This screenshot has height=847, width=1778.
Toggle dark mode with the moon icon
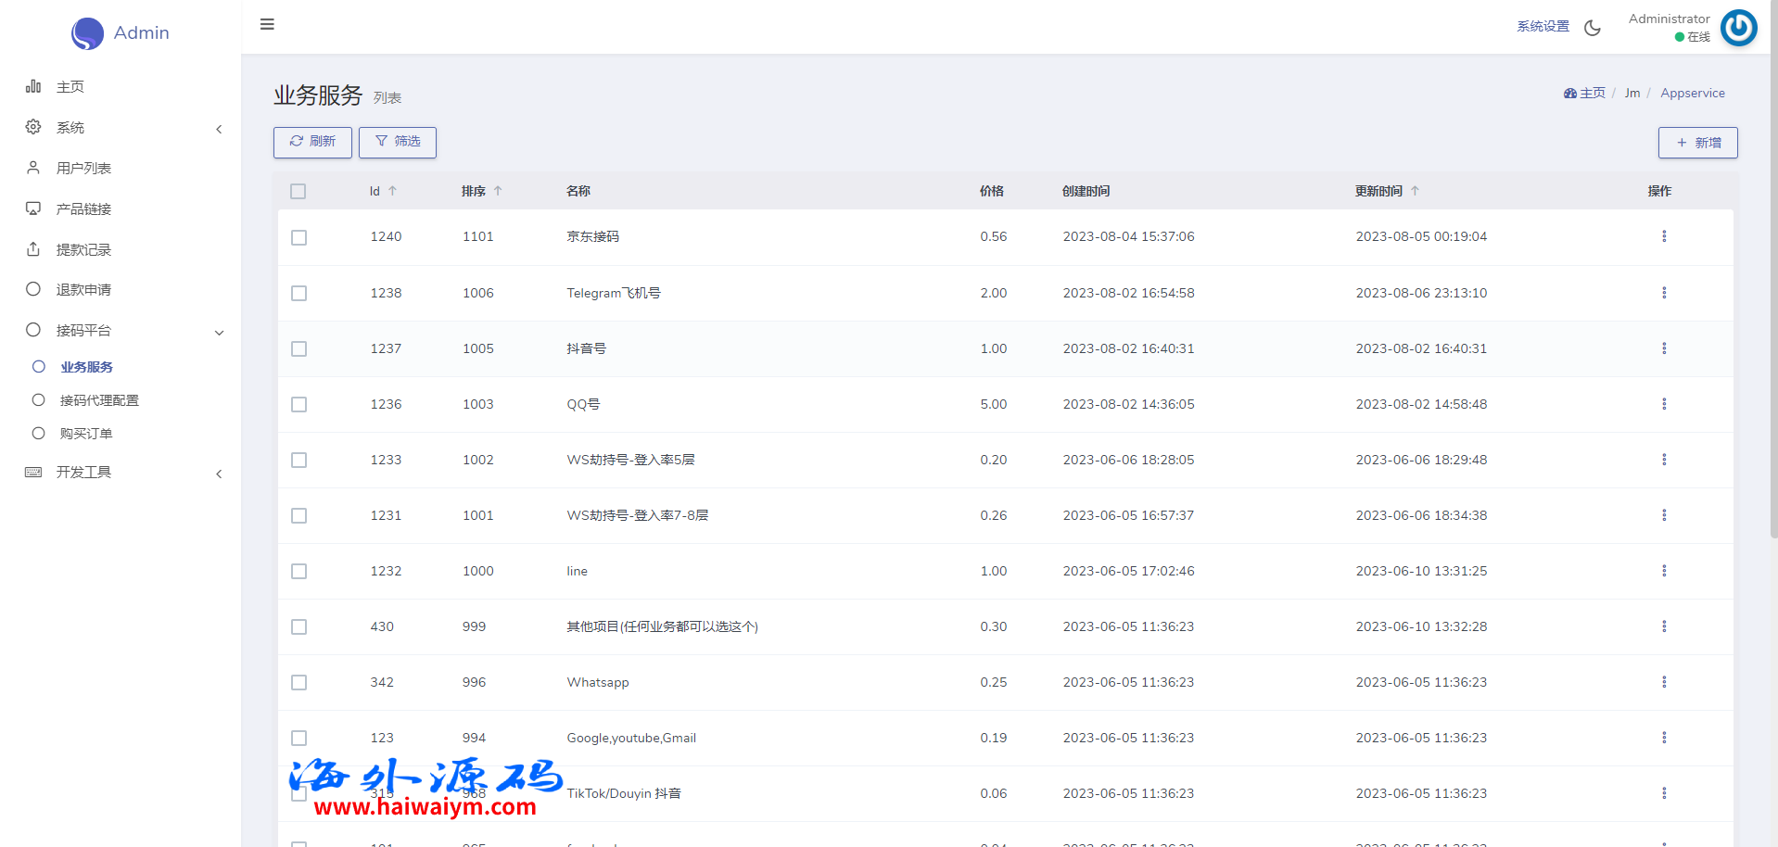(x=1593, y=28)
